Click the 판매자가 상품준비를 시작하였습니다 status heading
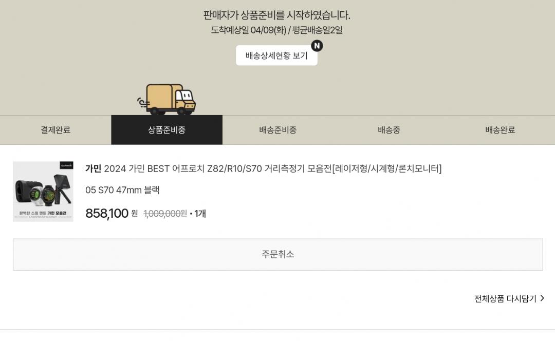This screenshot has height=341, width=555. (276, 15)
